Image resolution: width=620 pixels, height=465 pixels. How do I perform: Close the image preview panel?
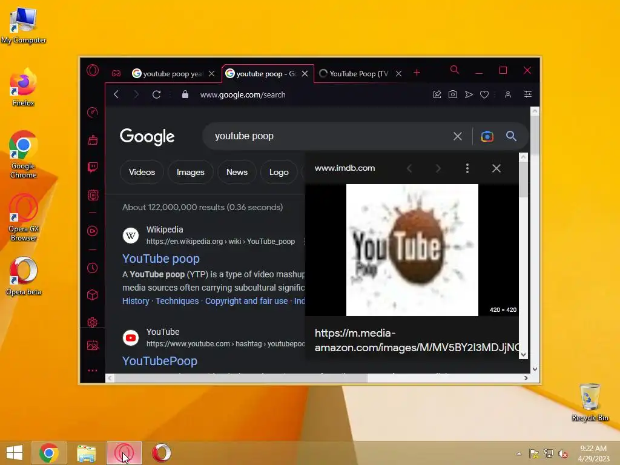click(x=496, y=168)
